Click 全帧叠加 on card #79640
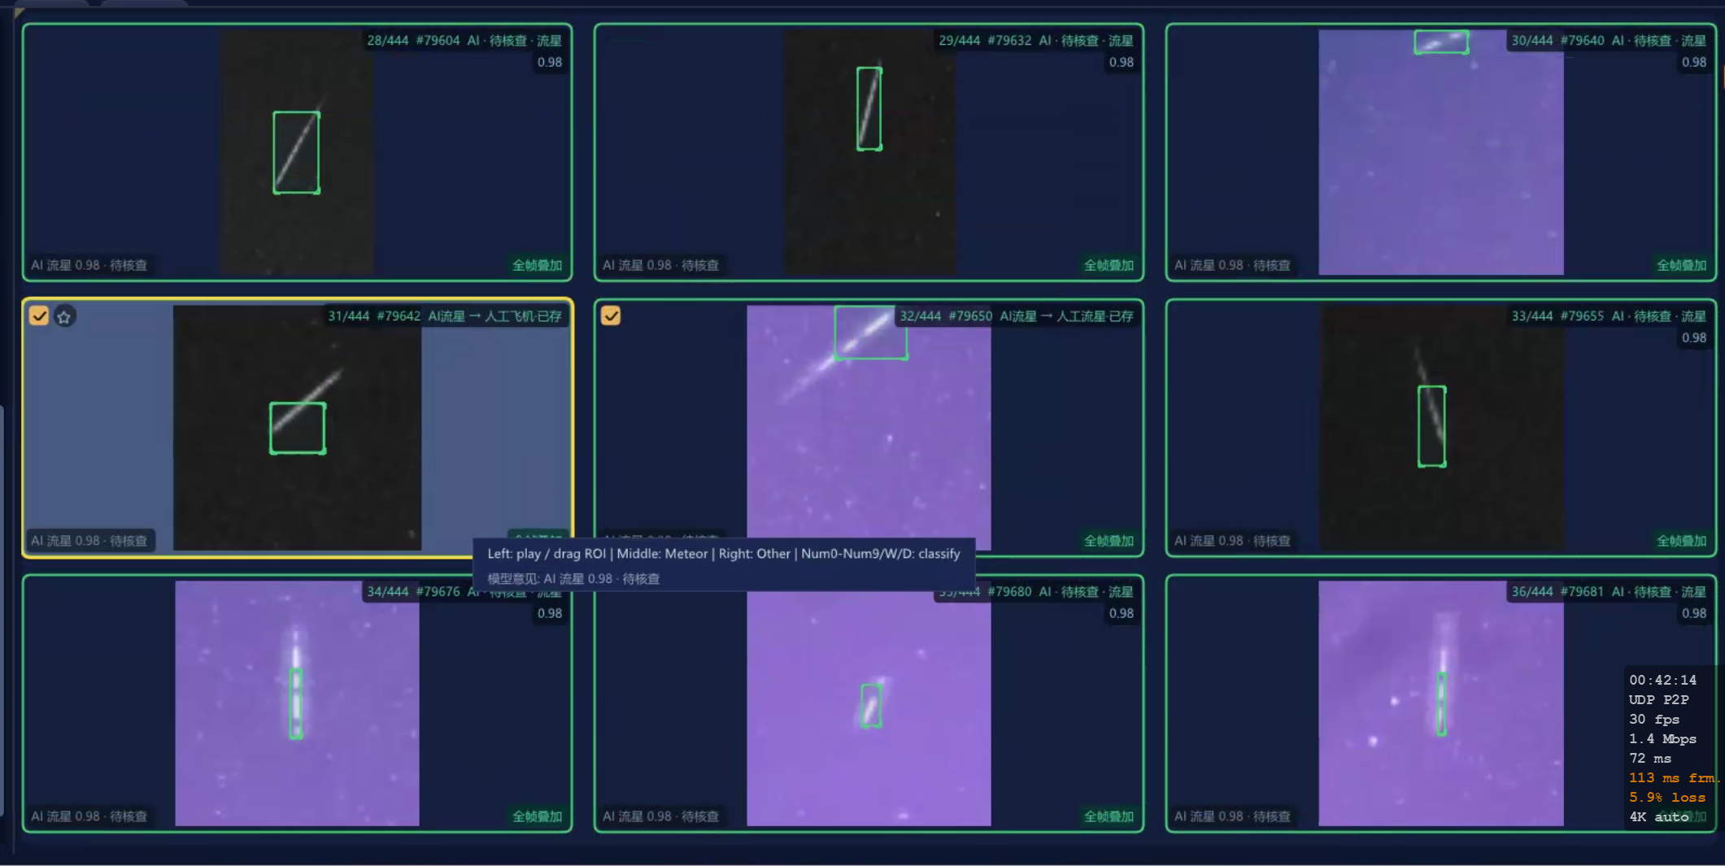 click(x=1681, y=265)
